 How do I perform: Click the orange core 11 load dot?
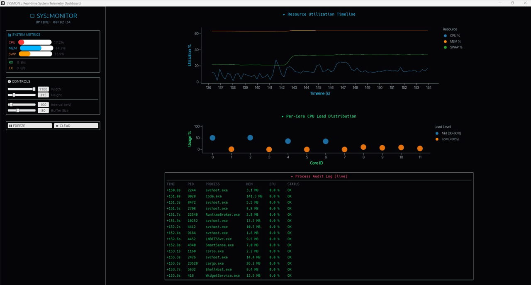click(x=420, y=149)
